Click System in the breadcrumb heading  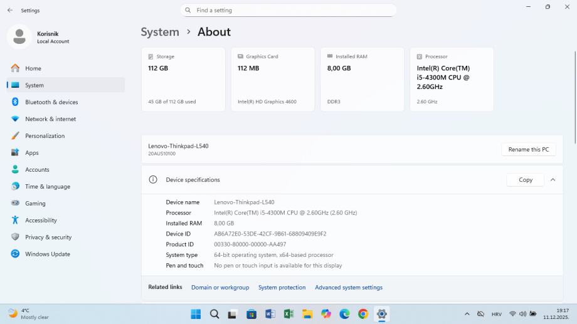pyautogui.click(x=160, y=32)
